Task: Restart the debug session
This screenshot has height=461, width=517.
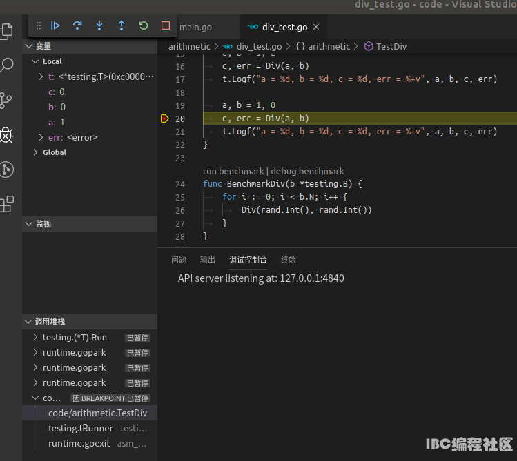Action: 144,25
